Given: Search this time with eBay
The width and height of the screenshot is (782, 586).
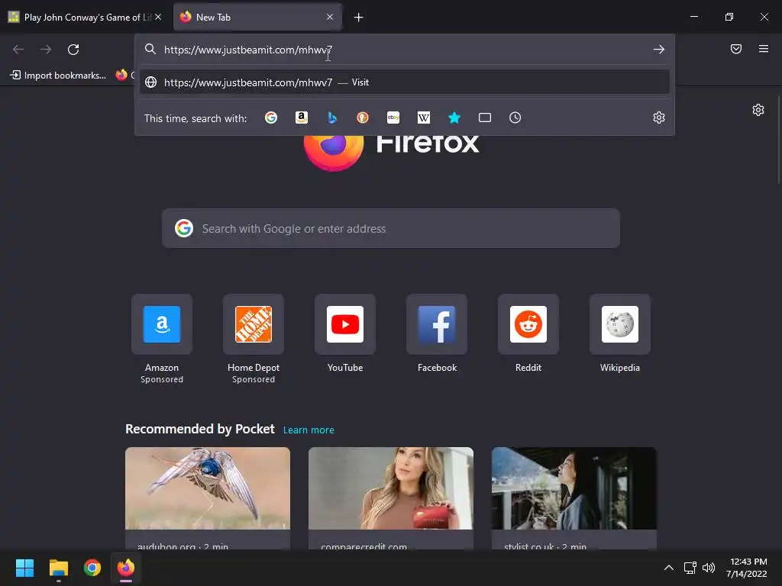Looking at the screenshot, I should click(393, 118).
